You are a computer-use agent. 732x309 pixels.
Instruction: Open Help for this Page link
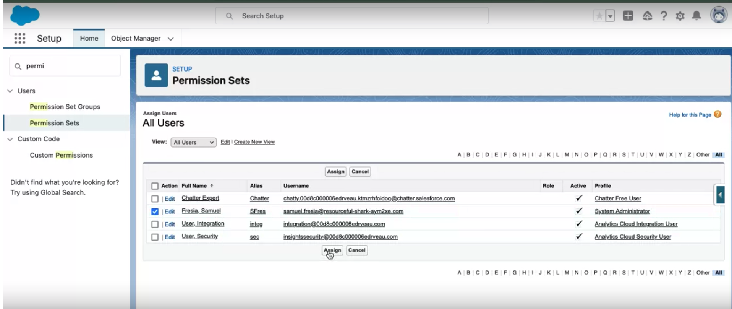(690, 115)
